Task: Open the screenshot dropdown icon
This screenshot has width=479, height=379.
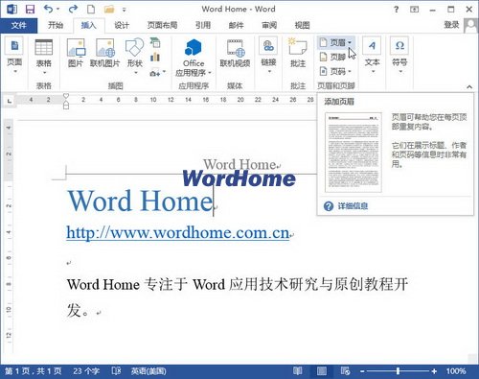Action: click(157, 73)
